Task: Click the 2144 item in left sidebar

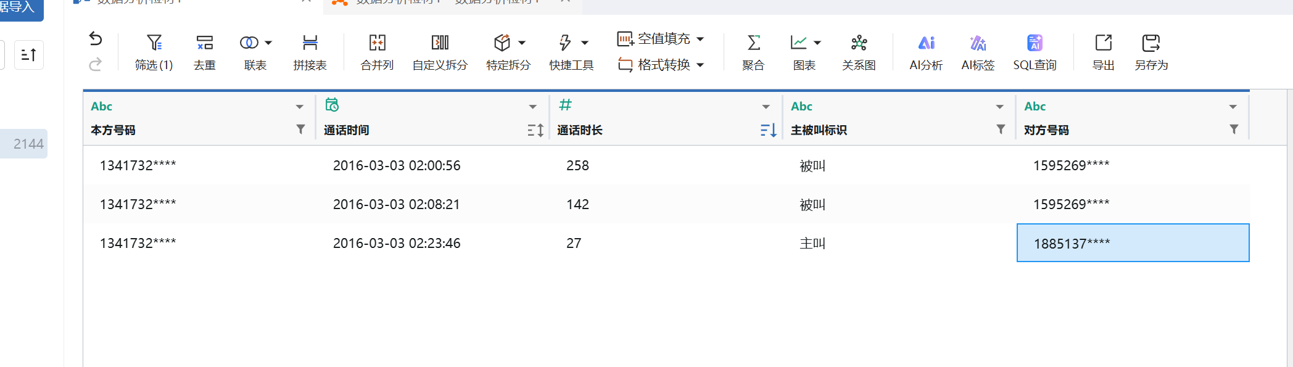Action: tap(28, 144)
